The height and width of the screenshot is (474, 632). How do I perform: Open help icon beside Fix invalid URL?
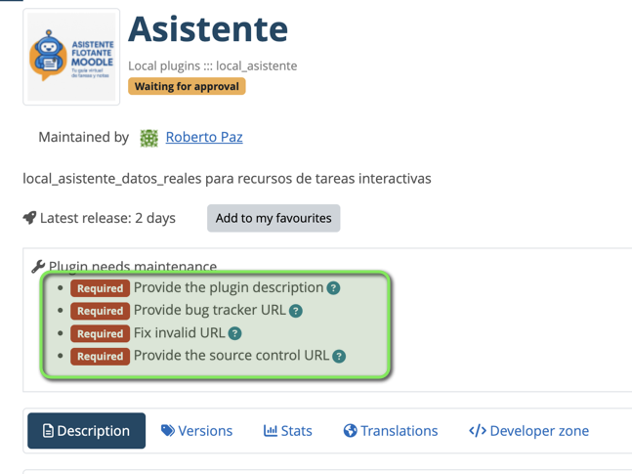tap(234, 333)
